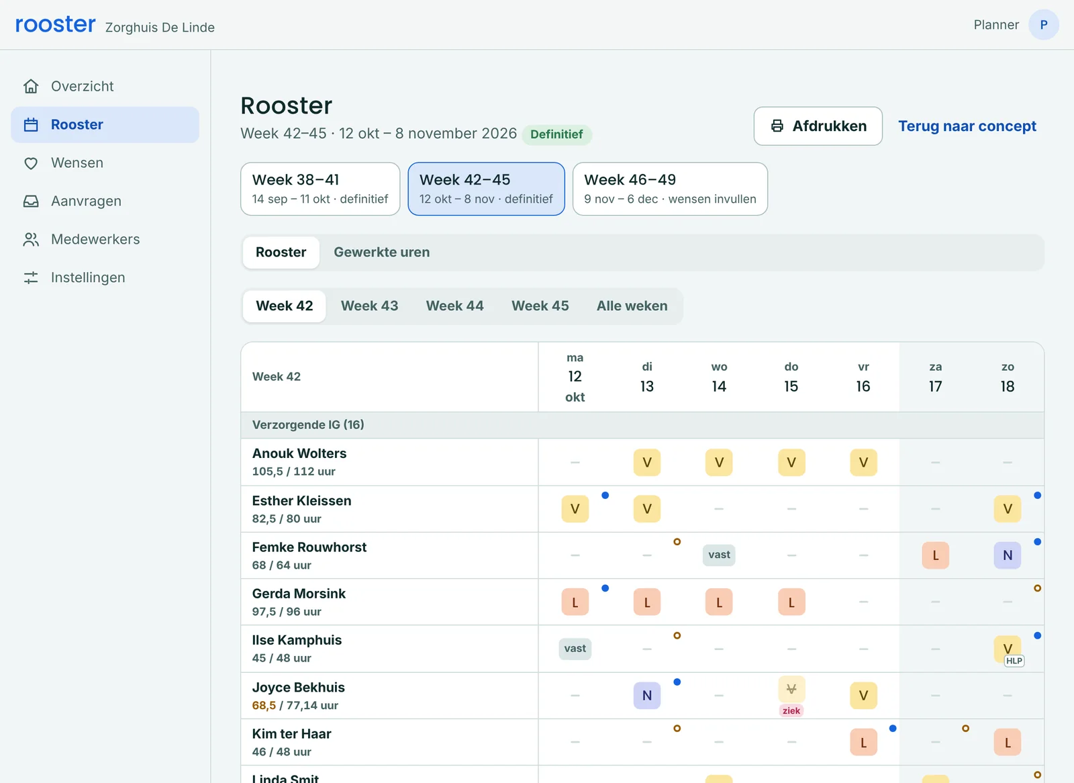Image resolution: width=1074 pixels, height=783 pixels.
Task: Click the Rooster calendar icon in sidebar
Action: [31, 125]
